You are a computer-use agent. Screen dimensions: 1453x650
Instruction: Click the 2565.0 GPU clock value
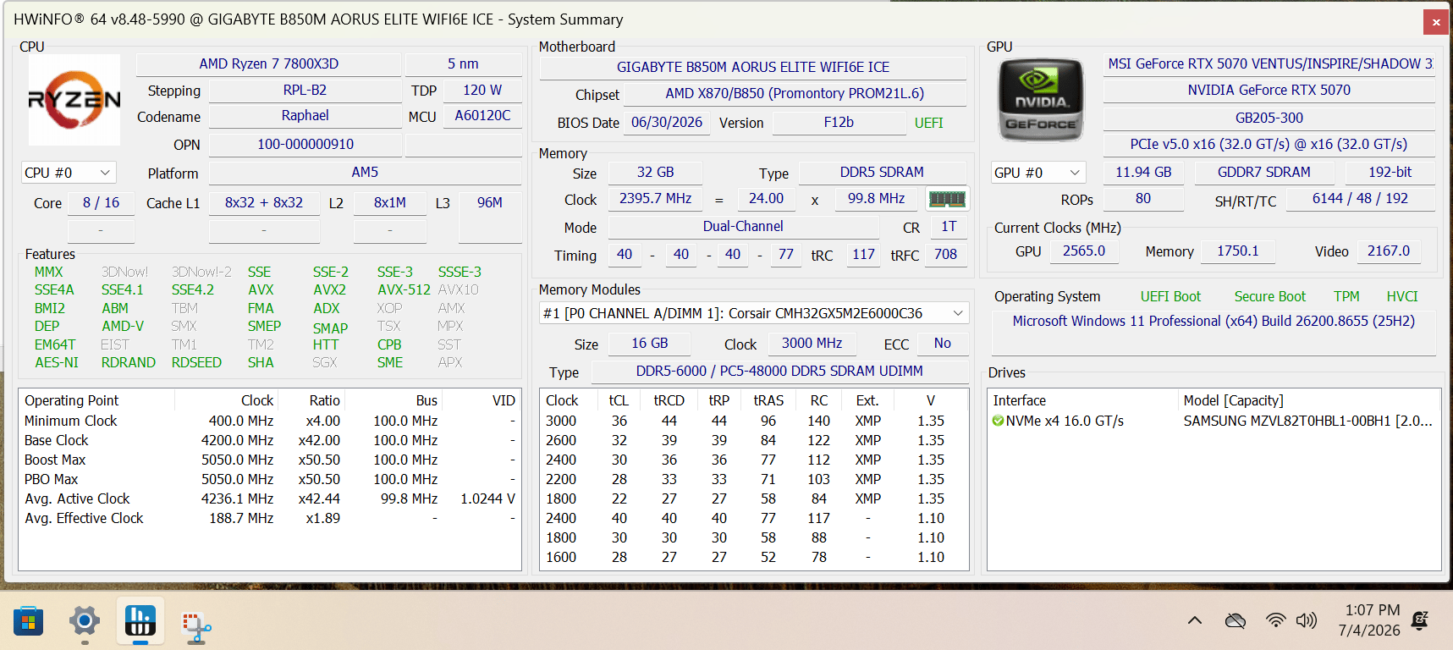tap(1084, 251)
